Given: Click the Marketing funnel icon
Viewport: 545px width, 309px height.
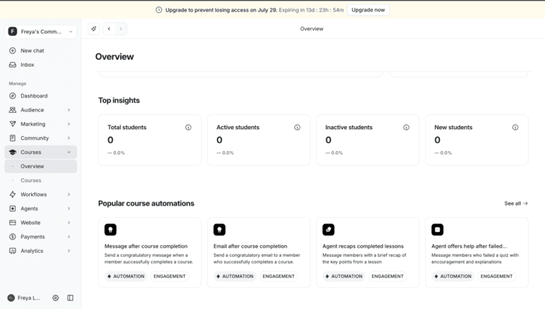Looking at the screenshot, I should [12, 124].
